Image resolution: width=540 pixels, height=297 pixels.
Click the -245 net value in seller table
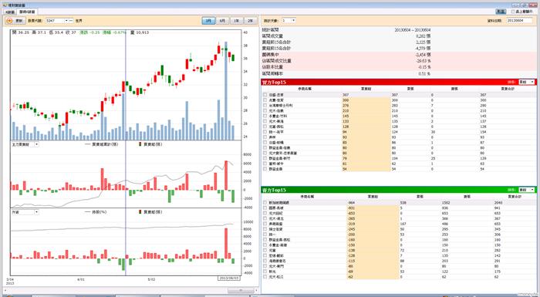(x=351, y=229)
